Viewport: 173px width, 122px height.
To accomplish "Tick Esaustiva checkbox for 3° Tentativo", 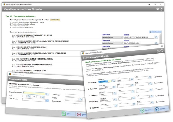I will coord(155,89).
